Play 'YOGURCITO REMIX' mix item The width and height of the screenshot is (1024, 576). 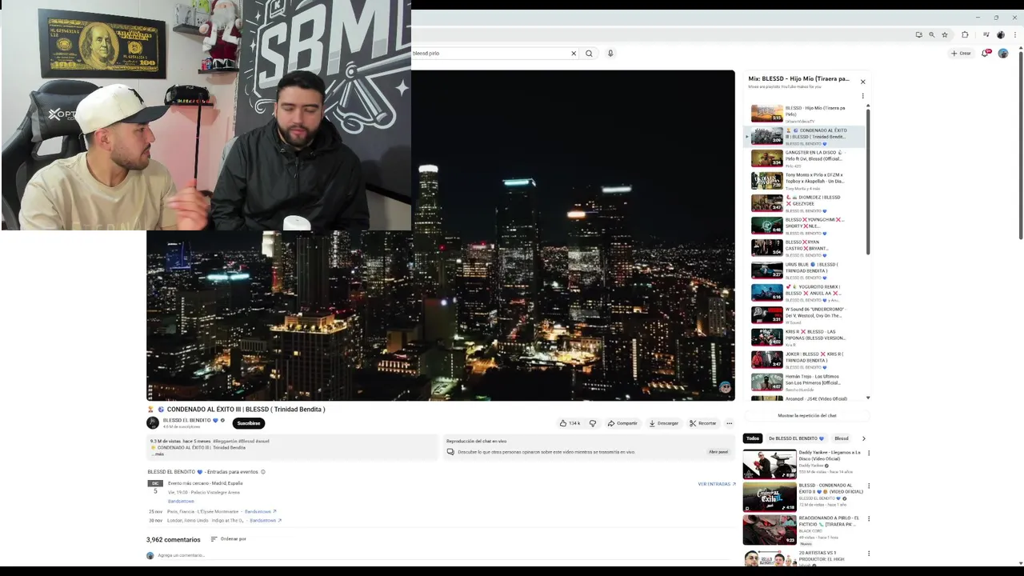pos(806,293)
